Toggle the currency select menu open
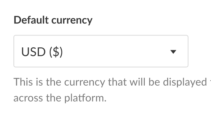211x115 pixels. [101, 51]
